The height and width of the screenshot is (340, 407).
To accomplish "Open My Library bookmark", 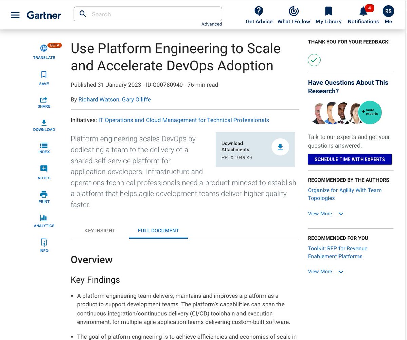I will click(329, 16).
